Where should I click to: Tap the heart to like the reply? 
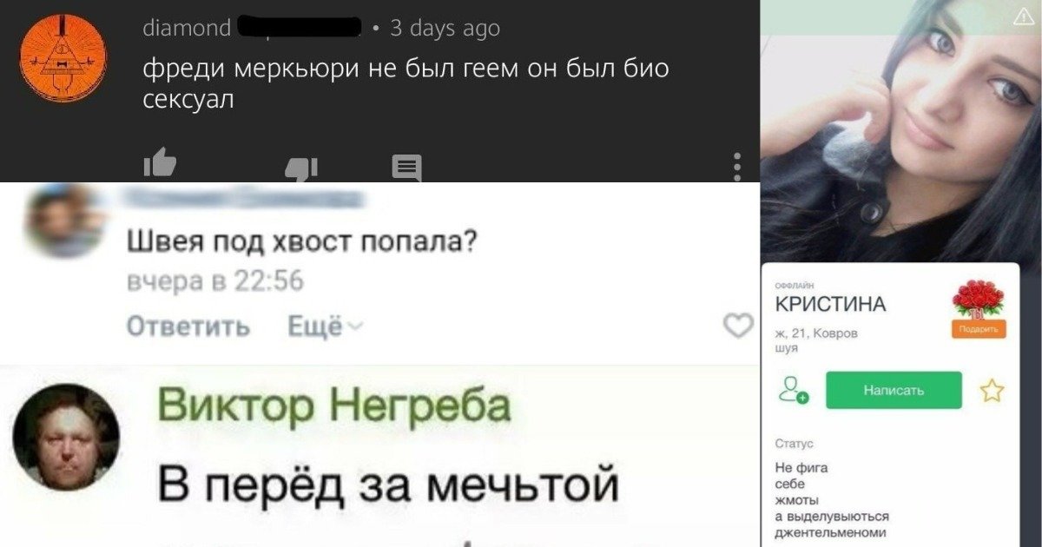pyautogui.click(x=739, y=326)
